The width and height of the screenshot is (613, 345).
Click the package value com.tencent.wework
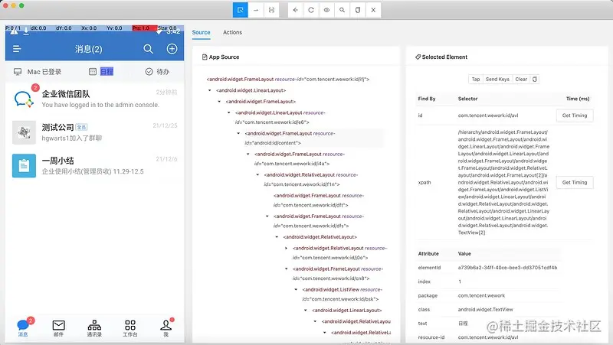481,296
